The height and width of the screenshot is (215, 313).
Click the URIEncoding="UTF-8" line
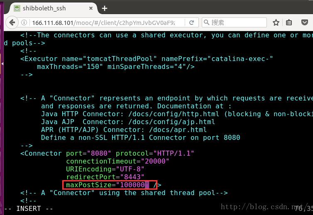105,169
